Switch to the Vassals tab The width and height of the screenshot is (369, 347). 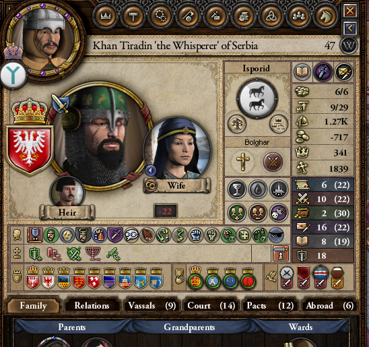(x=152, y=306)
